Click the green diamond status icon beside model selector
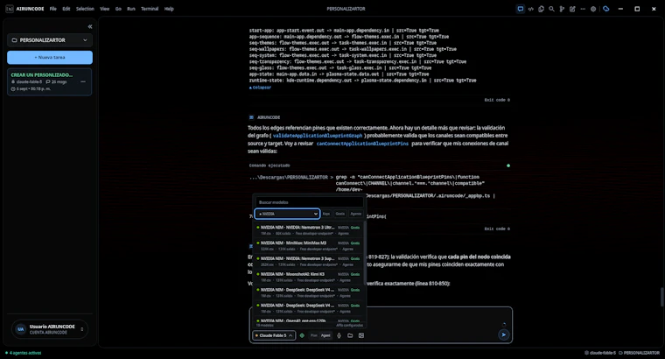 [x=302, y=335]
